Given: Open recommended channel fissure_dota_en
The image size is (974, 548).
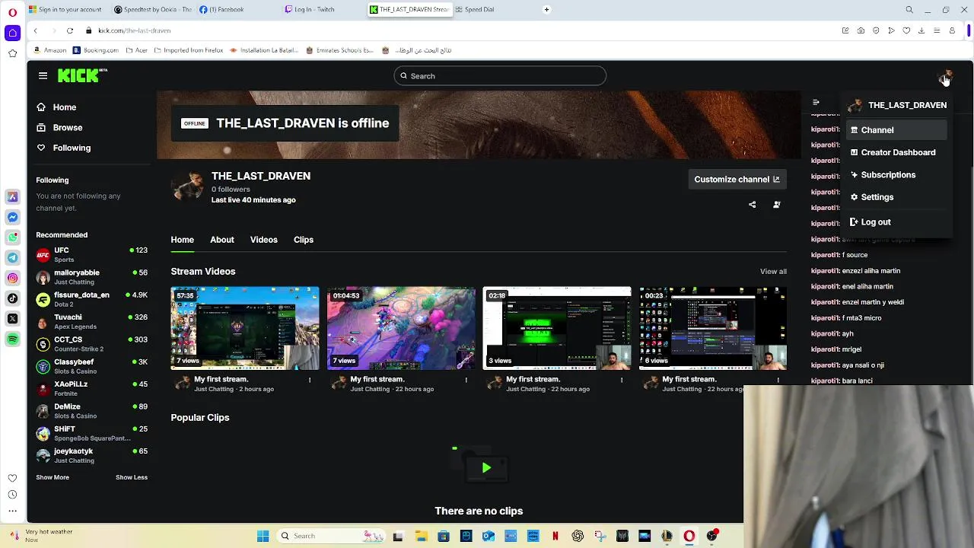Looking at the screenshot, I should tap(91, 299).
